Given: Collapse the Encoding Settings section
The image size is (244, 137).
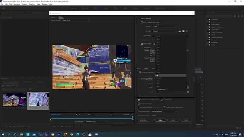Looking at the screenshot, I should [139, 79].
